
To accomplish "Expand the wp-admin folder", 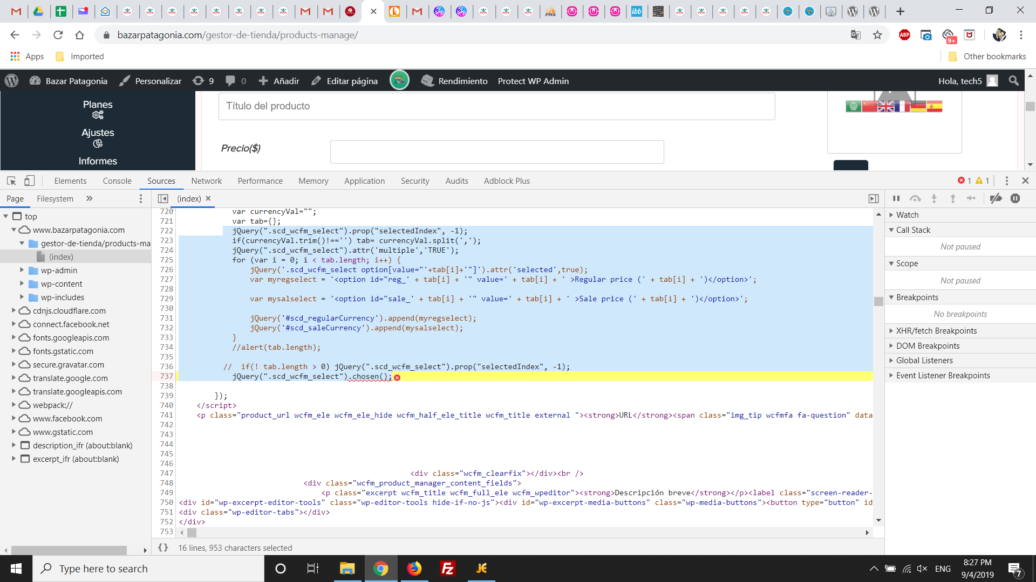I will coord(22,270).
